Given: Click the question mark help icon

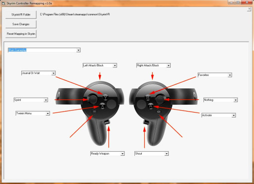Looking at the screenshot, I should pyautogui.click(x=249, y=9).
